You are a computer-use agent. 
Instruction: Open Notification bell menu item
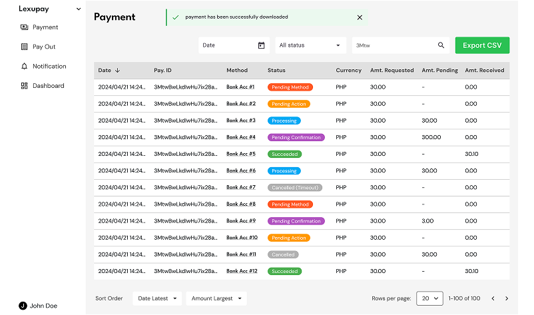[x=49, y=66]
